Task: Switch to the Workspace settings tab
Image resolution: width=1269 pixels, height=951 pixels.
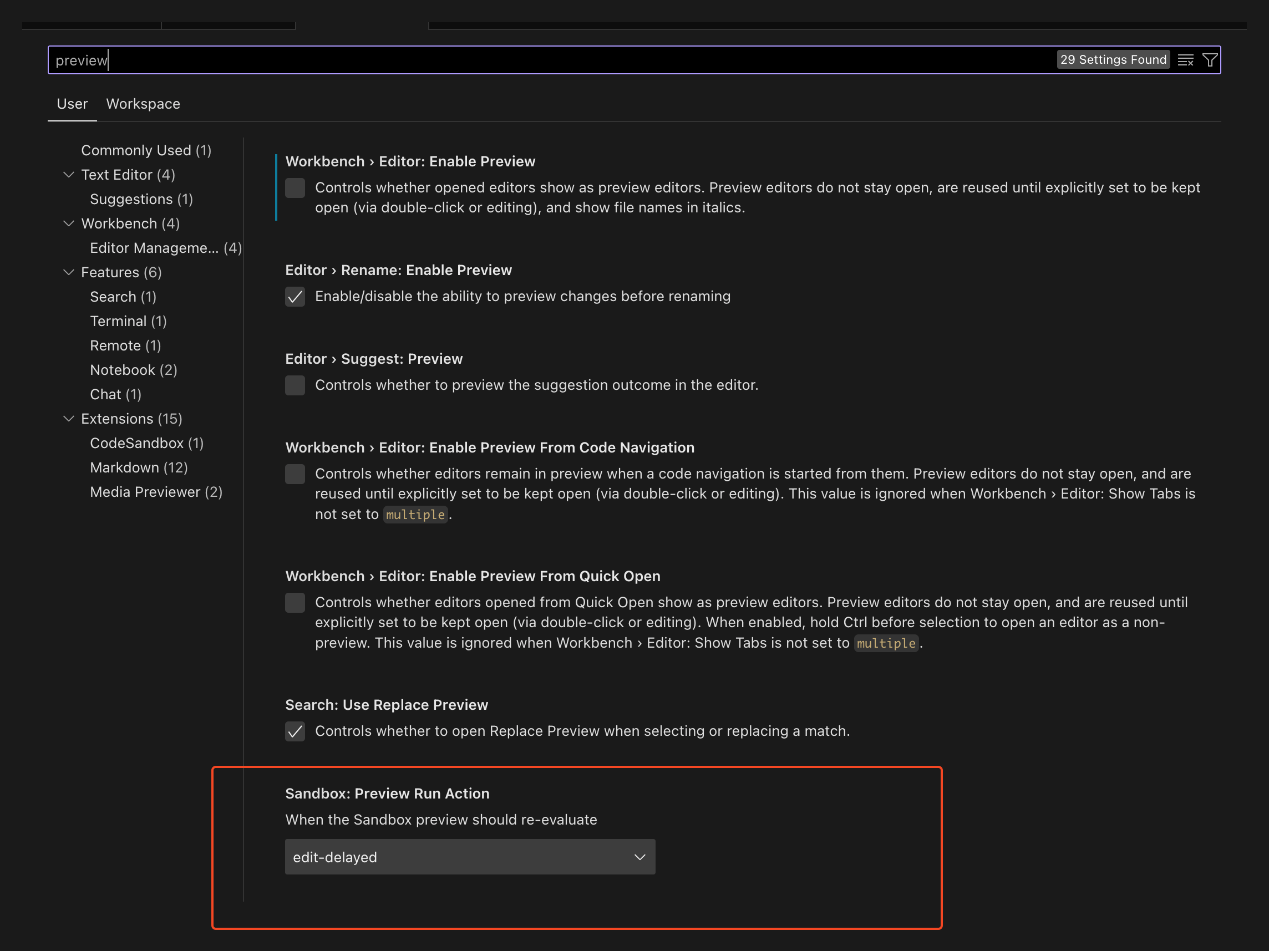Action: coord(143,104)
